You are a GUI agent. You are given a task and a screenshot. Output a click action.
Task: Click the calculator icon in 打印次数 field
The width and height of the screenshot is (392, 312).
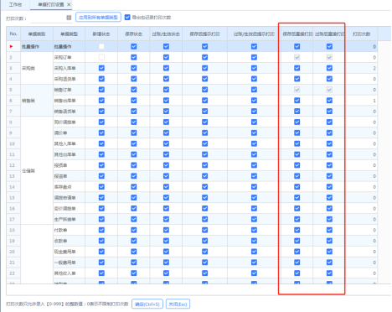pyautogui.click(x=69, y=18)
